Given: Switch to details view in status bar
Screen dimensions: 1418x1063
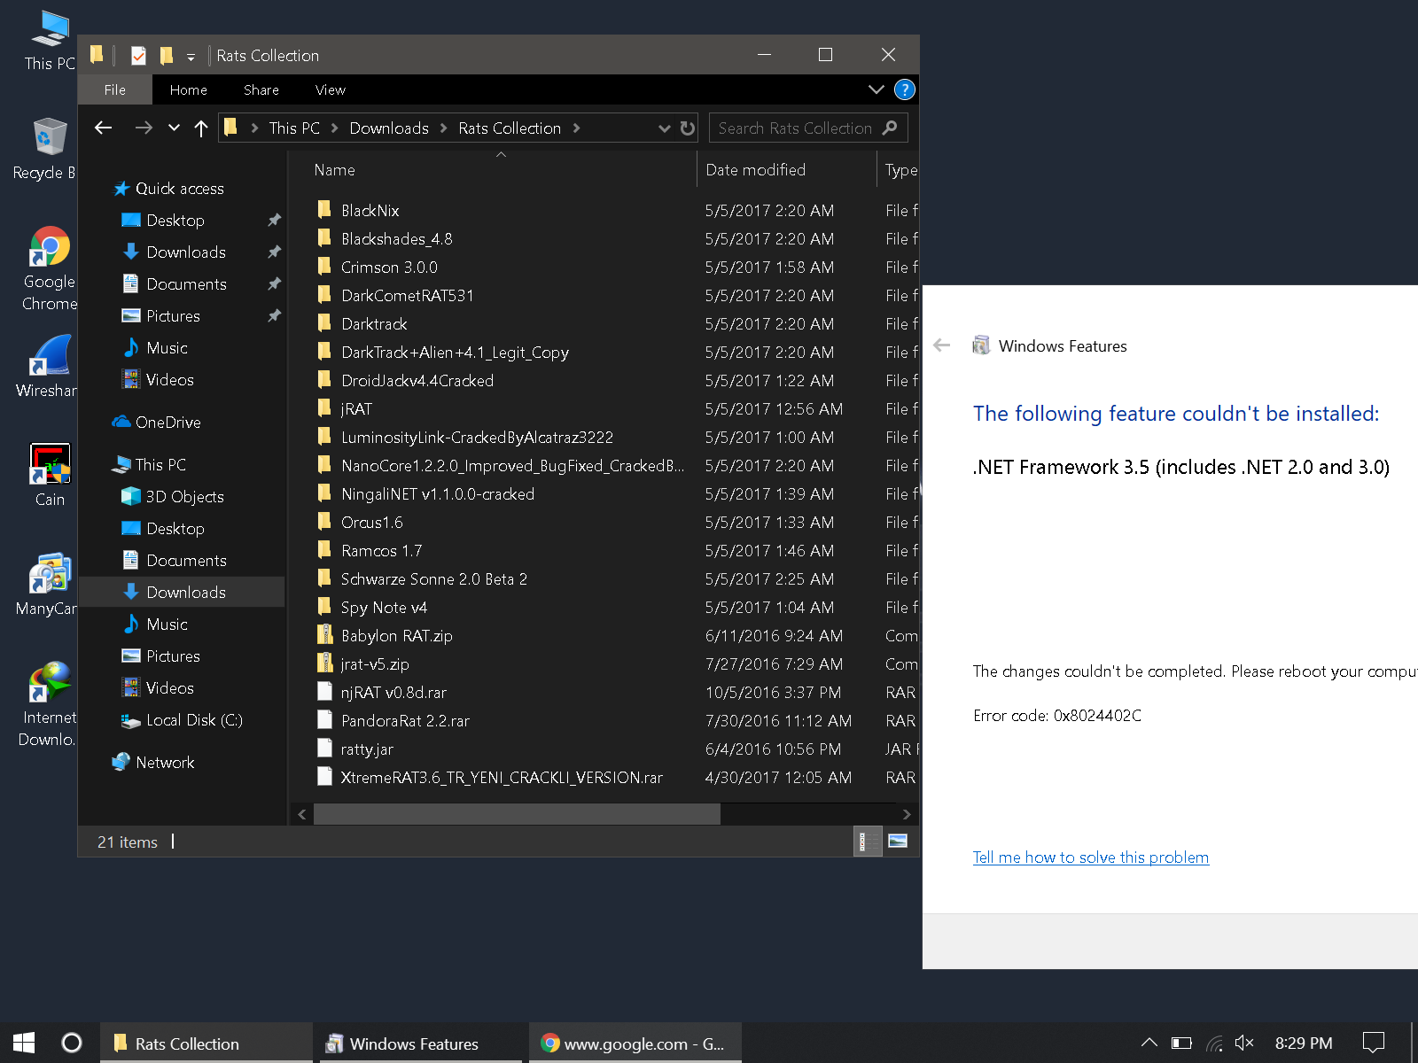Looking at the screenshot, I should pyautogui.click(x=868, y=842).
